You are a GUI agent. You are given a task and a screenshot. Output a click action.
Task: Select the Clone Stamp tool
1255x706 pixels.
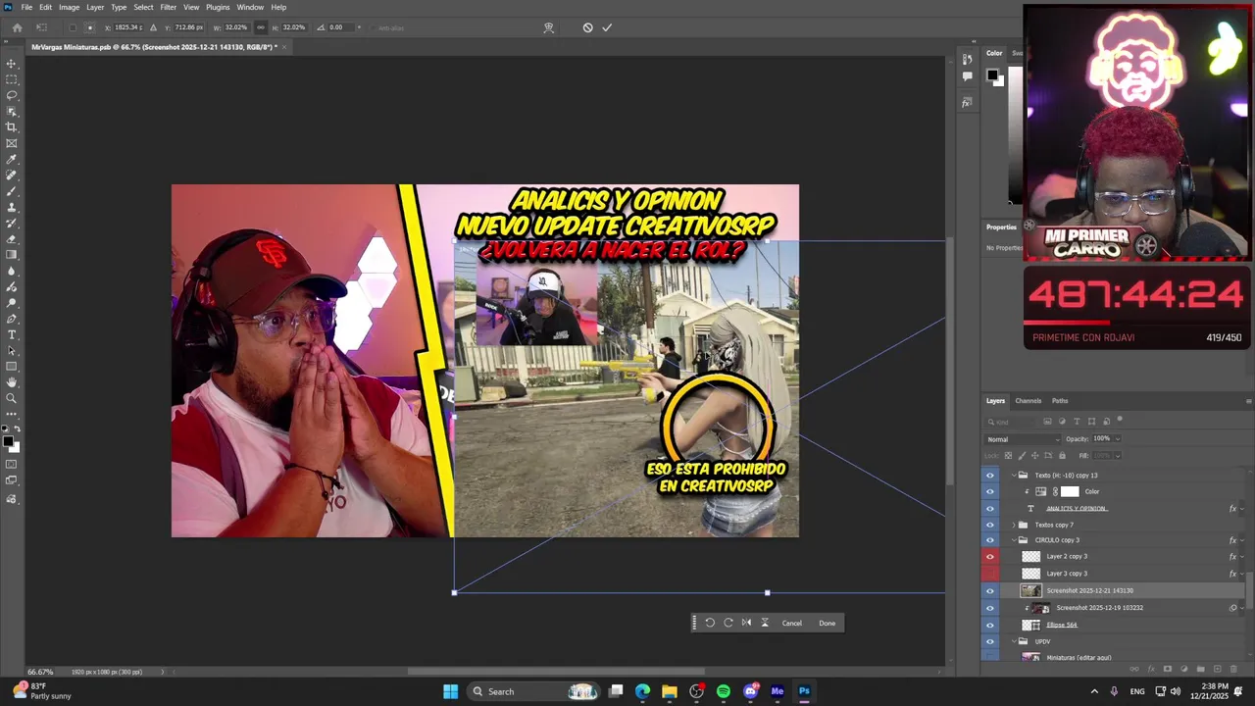(x=12, y=207)
